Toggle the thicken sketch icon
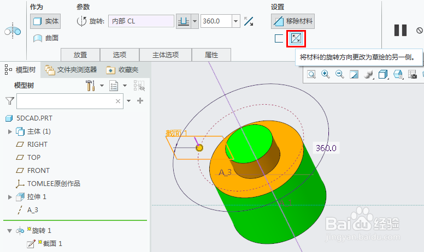Viewport: 424px width, 252px height. pyautogui.click(x=279, y=39)
